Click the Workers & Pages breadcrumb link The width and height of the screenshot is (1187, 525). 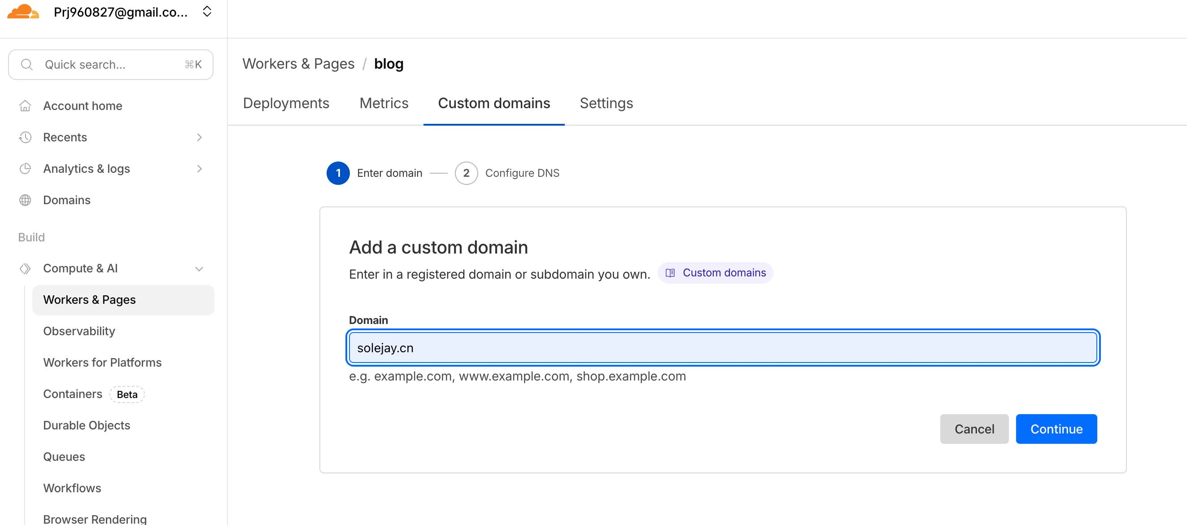pyautogui.click(x=298, y=64)
